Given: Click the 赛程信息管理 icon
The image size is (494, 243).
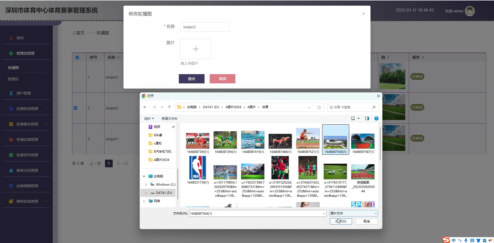Looking at the screenshot, I should pos(11,201).
